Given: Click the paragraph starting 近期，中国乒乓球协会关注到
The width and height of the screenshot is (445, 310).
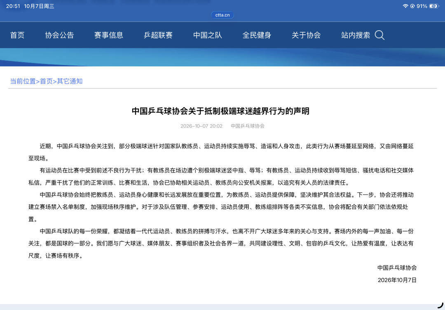Looking at the screenshot, I should 221,152.
